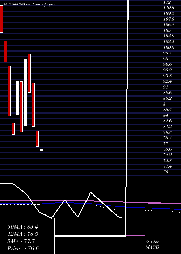Click the 71.4 price axis label
181x254 pixels.
click(x=168, y=166)
